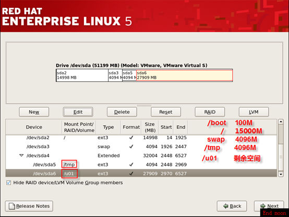Viewport: 289px width, 217px height.
Task: Sort by the Device column header
Action: [34, 127]
